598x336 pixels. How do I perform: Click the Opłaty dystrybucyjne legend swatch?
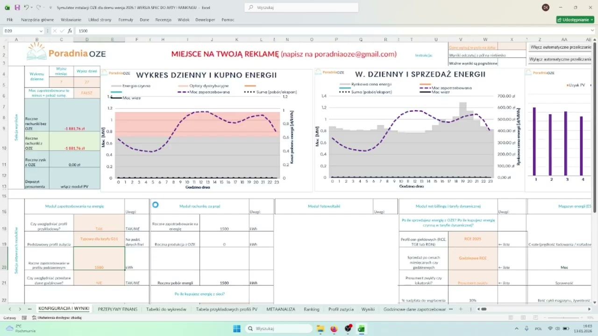coord(184,86)
